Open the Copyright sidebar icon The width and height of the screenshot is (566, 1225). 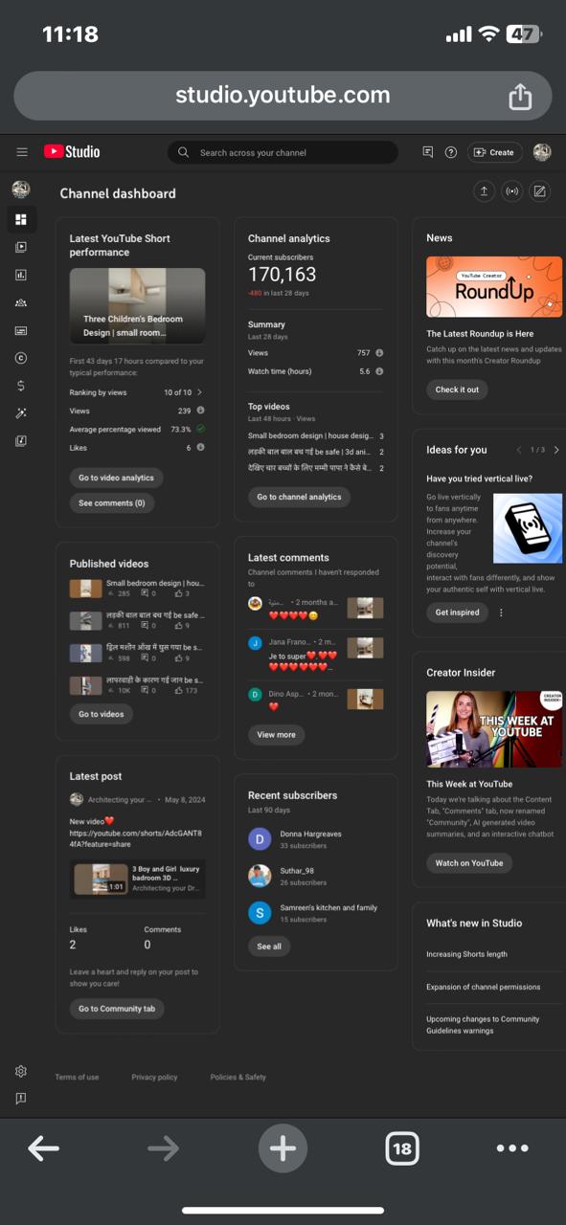(x=21, y=358)
